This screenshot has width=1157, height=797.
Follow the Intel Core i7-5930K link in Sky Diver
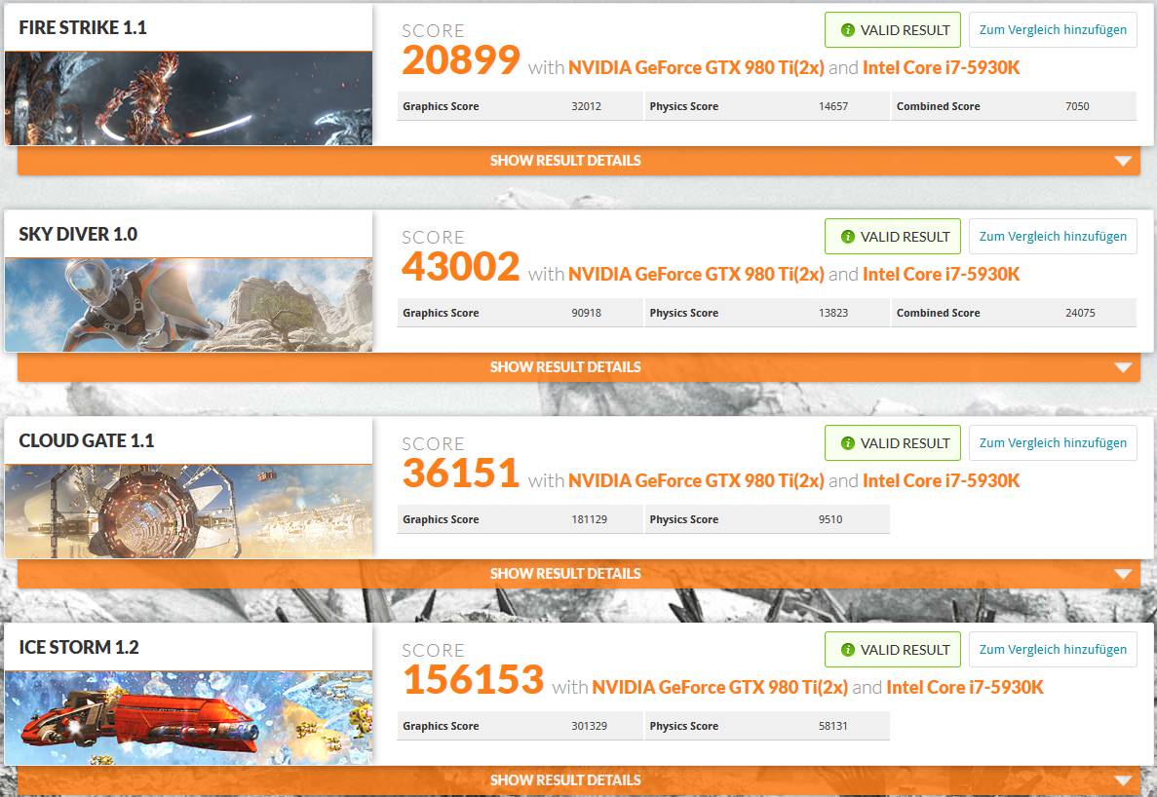(x=941, y=274)
